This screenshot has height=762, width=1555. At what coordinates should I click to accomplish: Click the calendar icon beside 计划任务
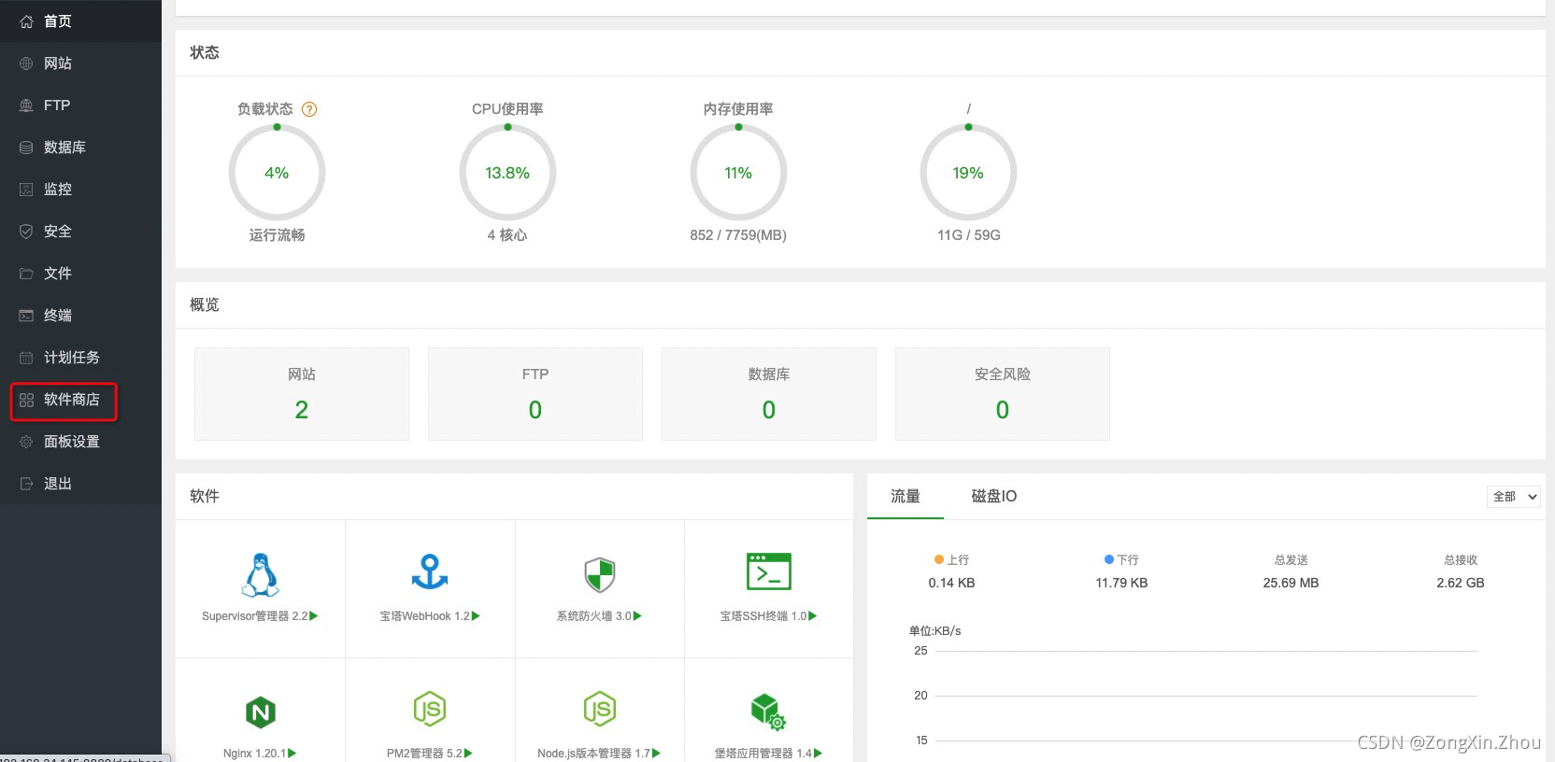click(x=26, y=358)
